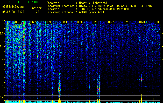Image resolution: width=163 pixels, height=103 pixels.
Task: Click the tall yellow power spike near 1629
Action: point(141,98)
